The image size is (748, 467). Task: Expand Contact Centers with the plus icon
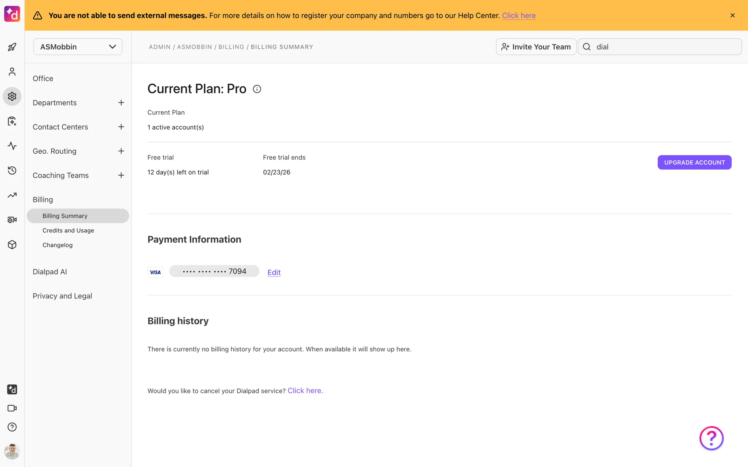coord(121,127)
